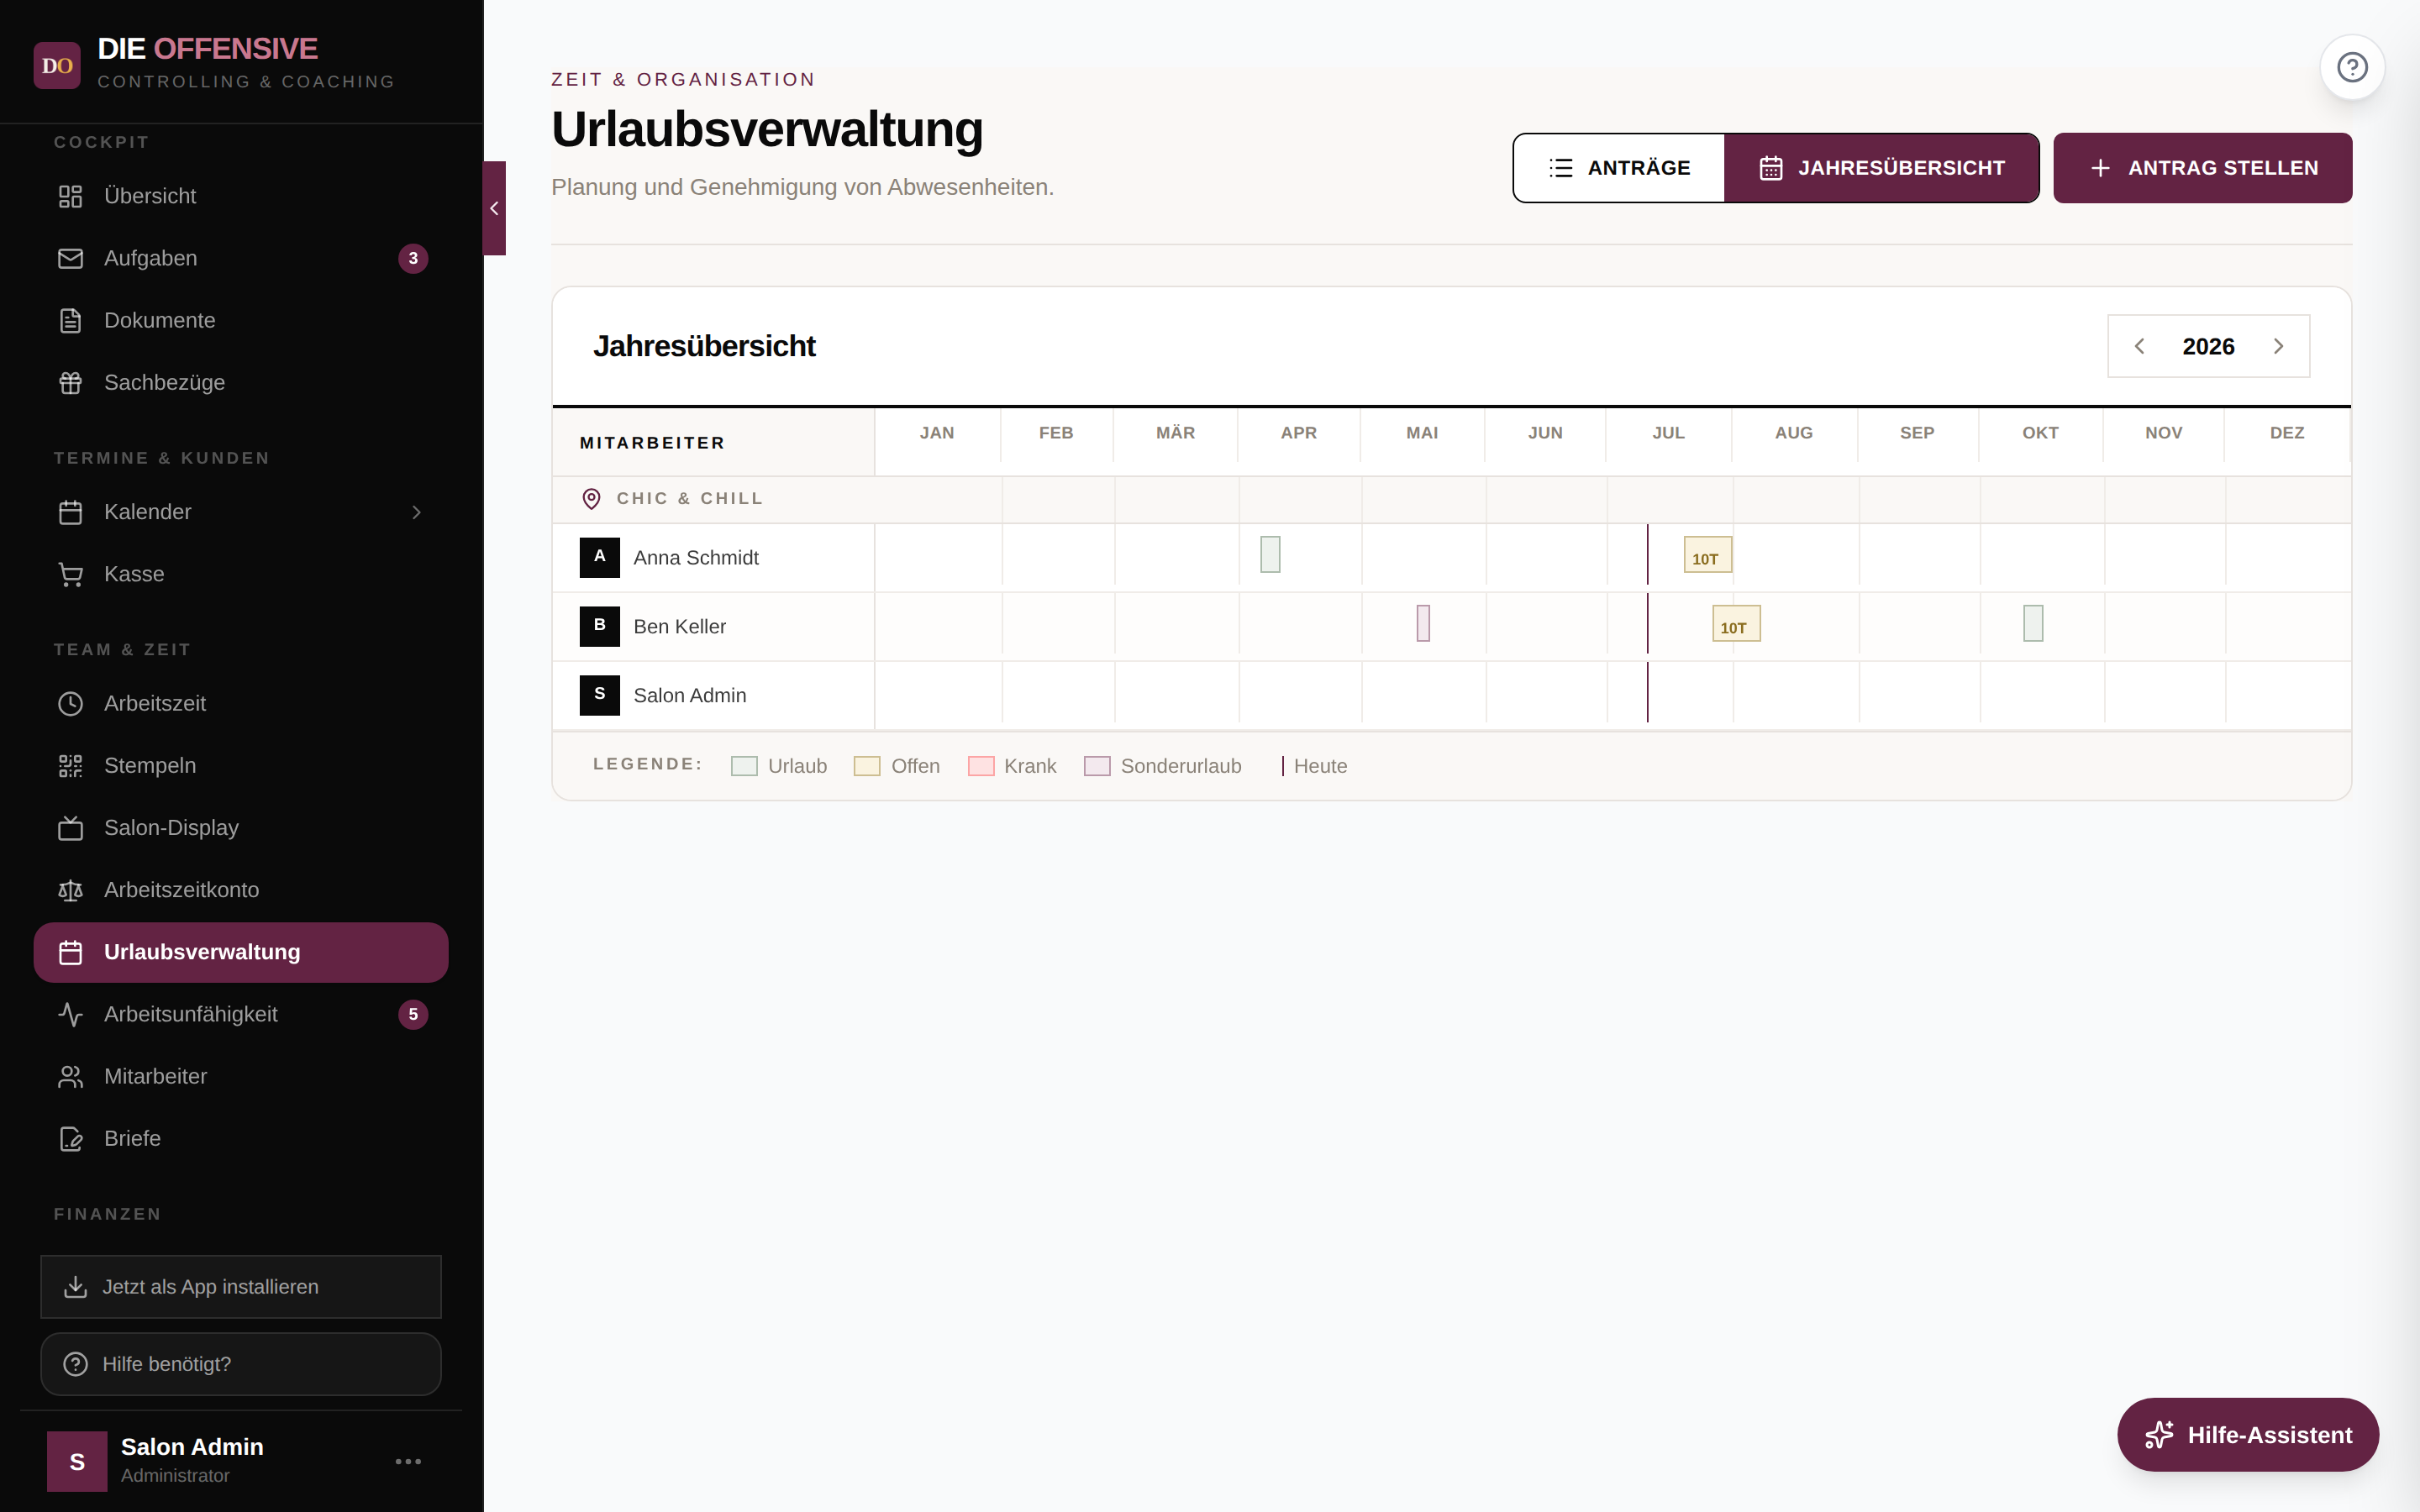Click the Urlaub legend color swatch
This screenshot has width=2420, height=1512.
(x=744, y=766)
